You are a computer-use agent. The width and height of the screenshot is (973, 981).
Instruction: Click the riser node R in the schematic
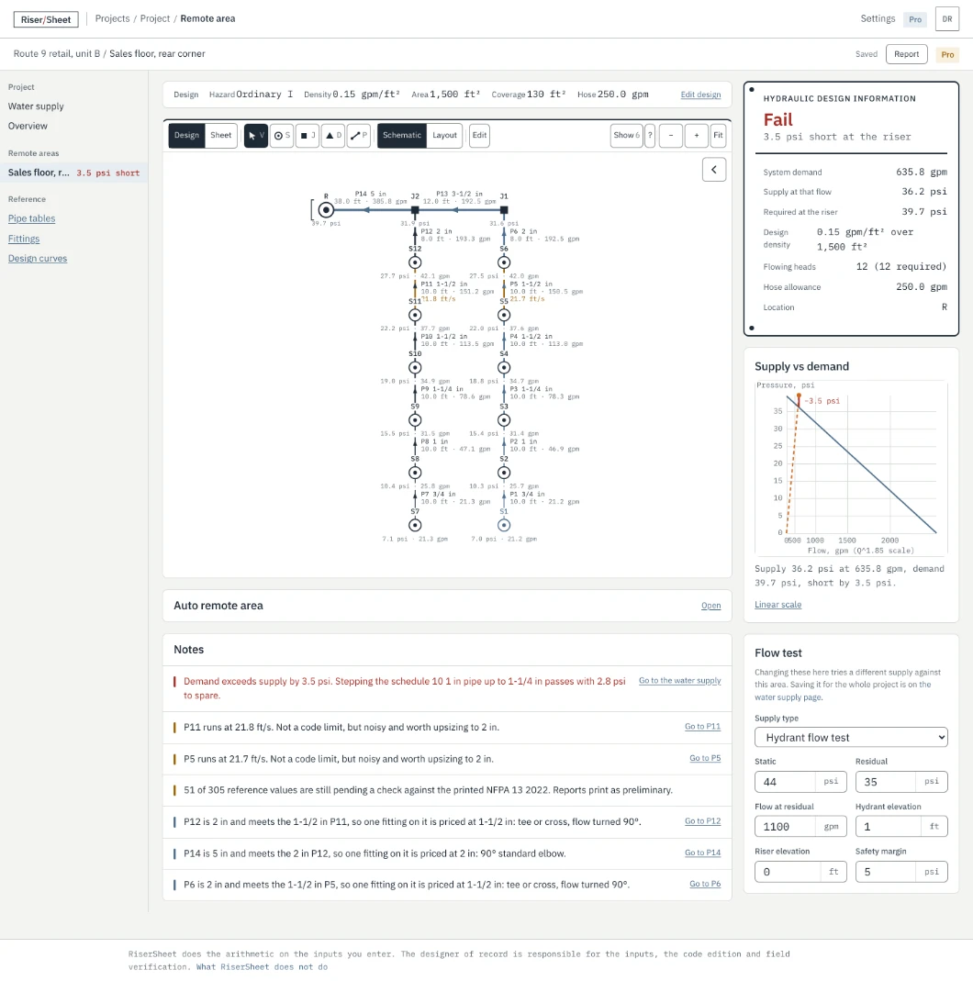coord(326,210)
